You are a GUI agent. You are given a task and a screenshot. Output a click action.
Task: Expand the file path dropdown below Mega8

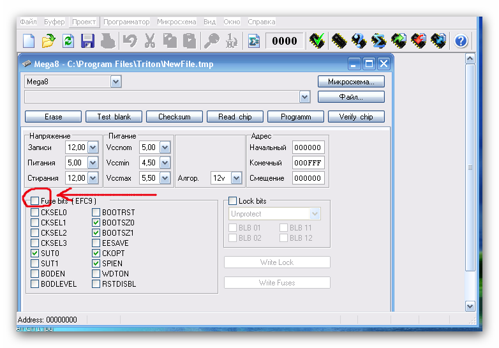click(304, 97)
